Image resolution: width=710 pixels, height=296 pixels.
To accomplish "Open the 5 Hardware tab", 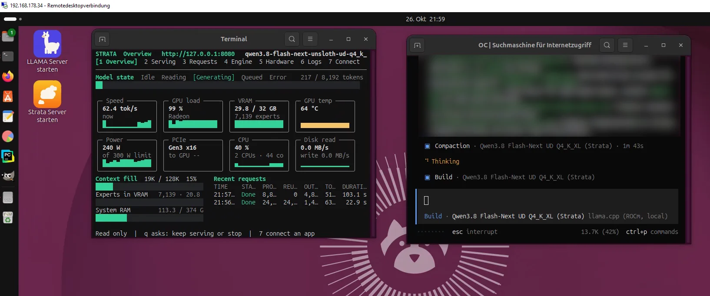I will point(276,62).
